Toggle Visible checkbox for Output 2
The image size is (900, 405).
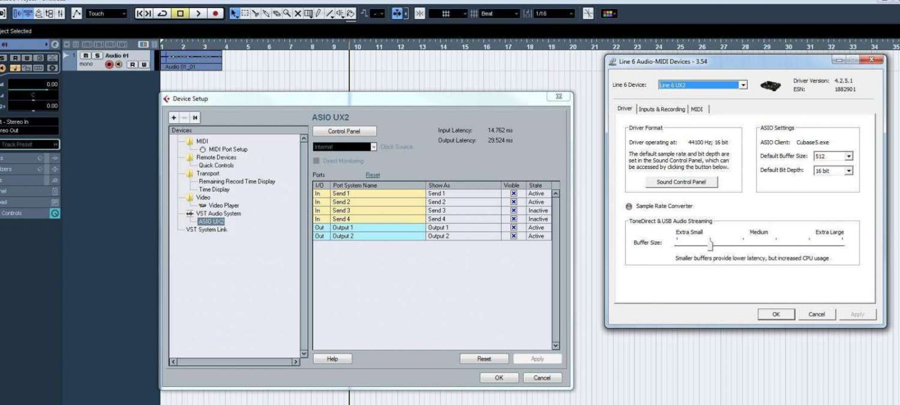point(514,236)
